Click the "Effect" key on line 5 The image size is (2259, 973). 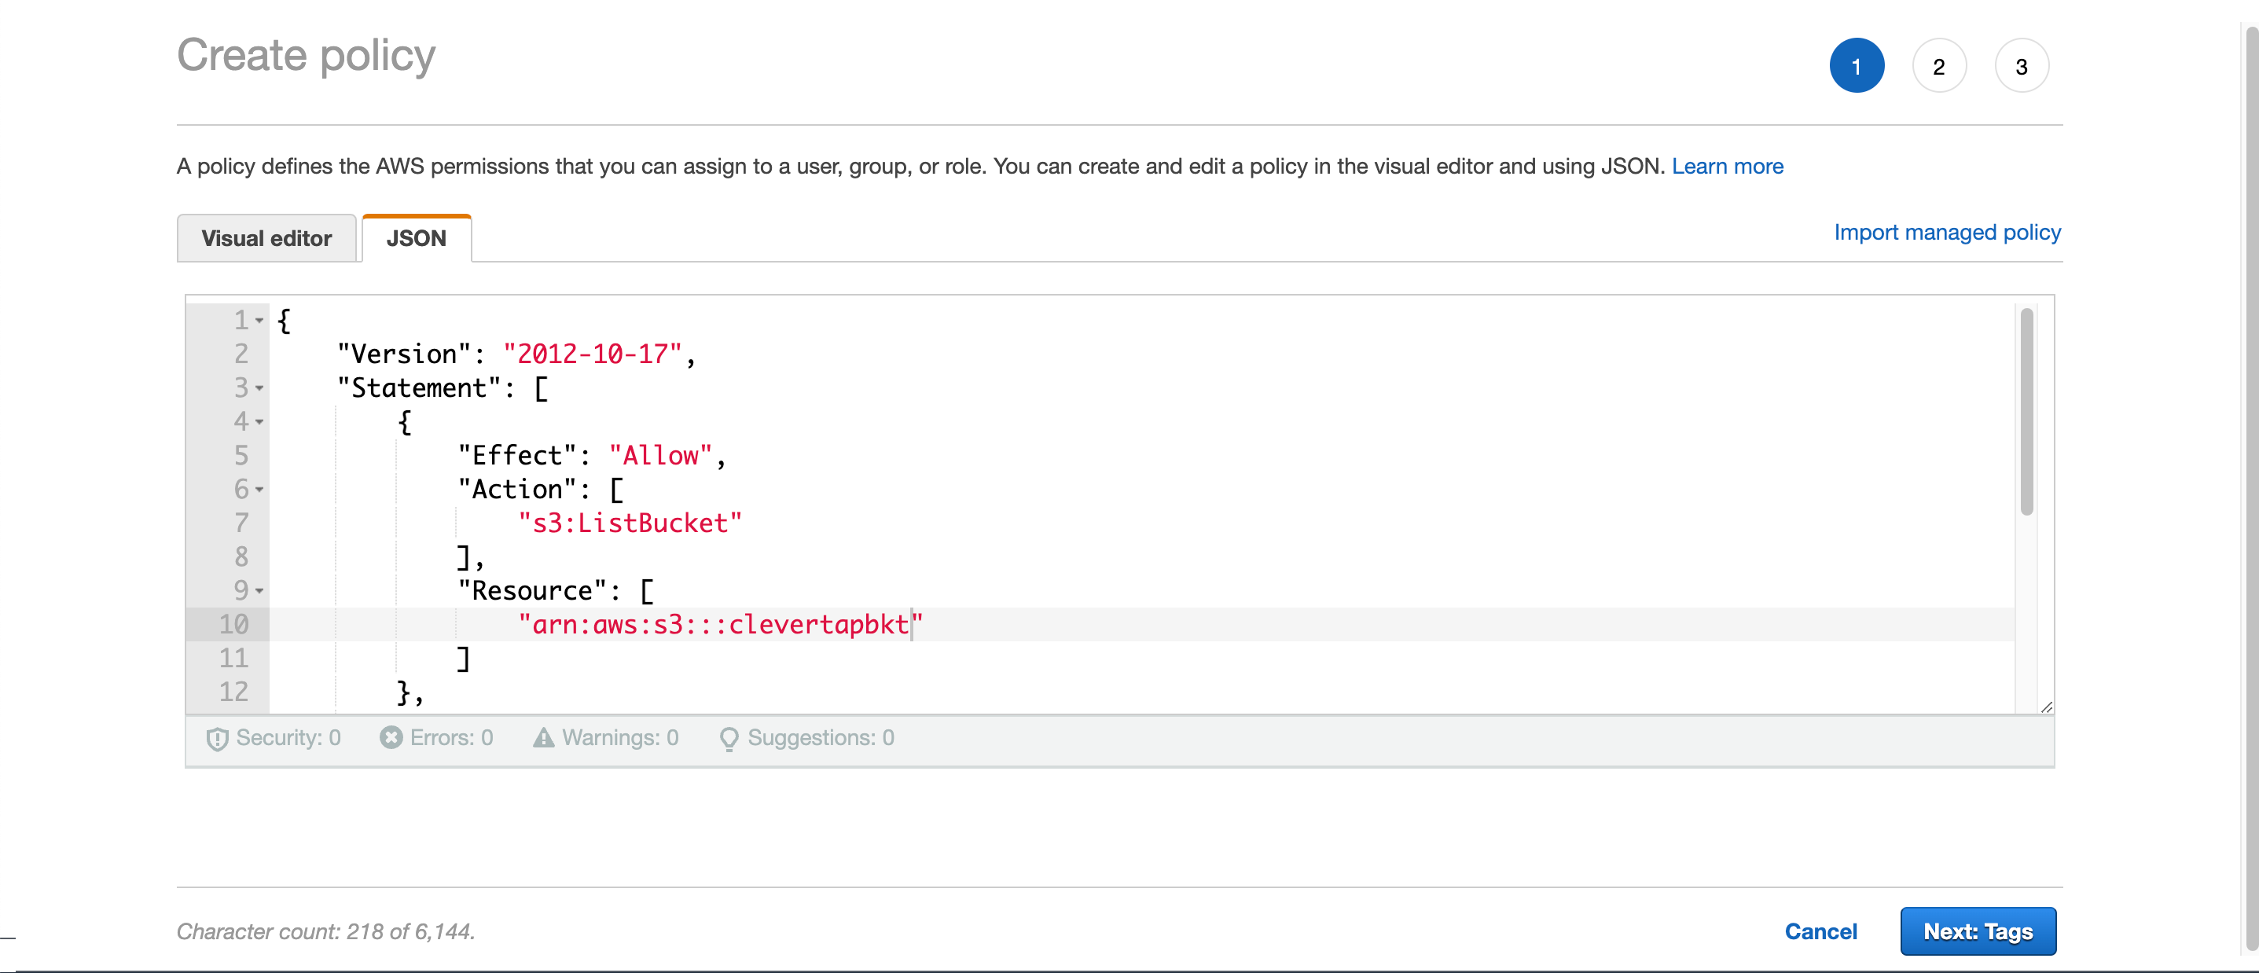coord(516,456)
